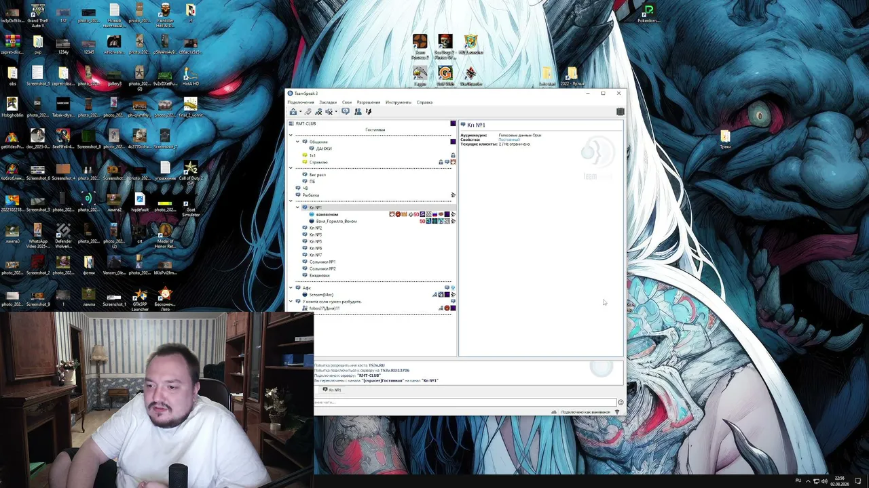Open the Разрешения menu
The width and height of the screenshot is (869, 488).
pyautogui.click(x=369, y=102)
